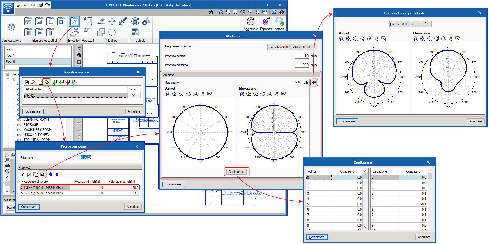Click down arrow of Elevazione table scrollbar
This screenshot has width=489, height=244.
[x=430, y=227]
